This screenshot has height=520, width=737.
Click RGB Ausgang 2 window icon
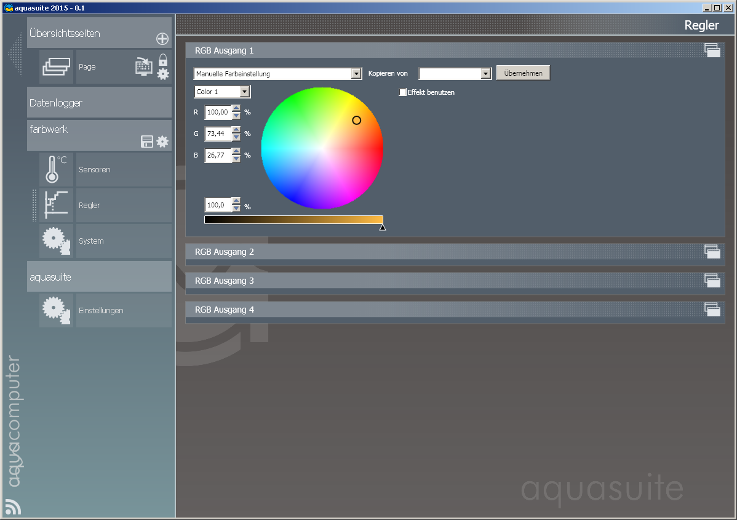coord(712,252)
